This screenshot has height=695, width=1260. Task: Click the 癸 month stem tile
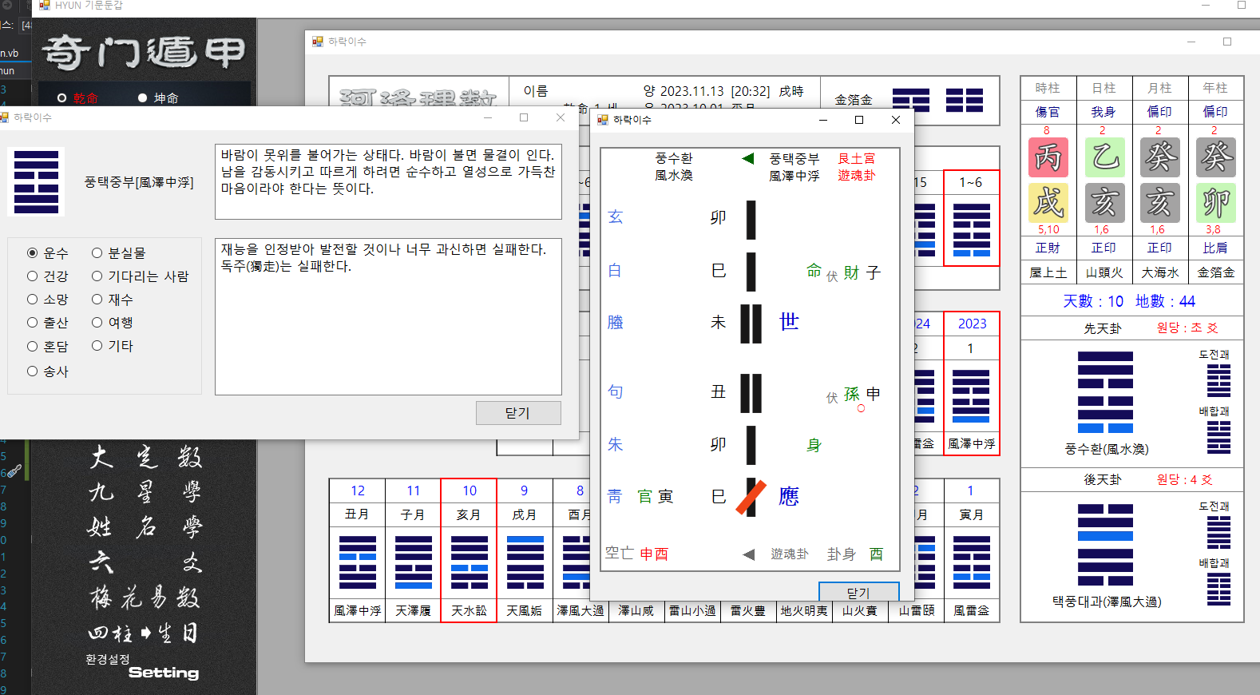click(x=1160, y=157)
